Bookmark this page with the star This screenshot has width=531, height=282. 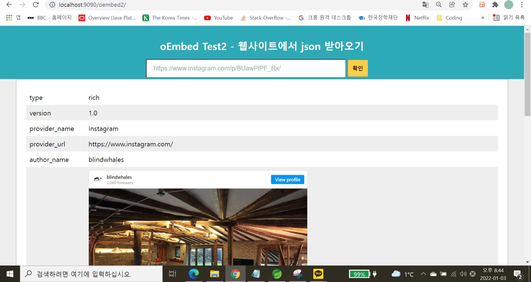tap(465, 5)
